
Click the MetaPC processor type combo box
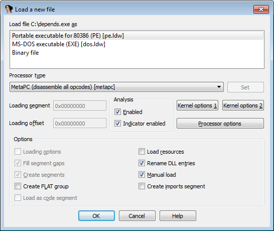coord(116,87)
